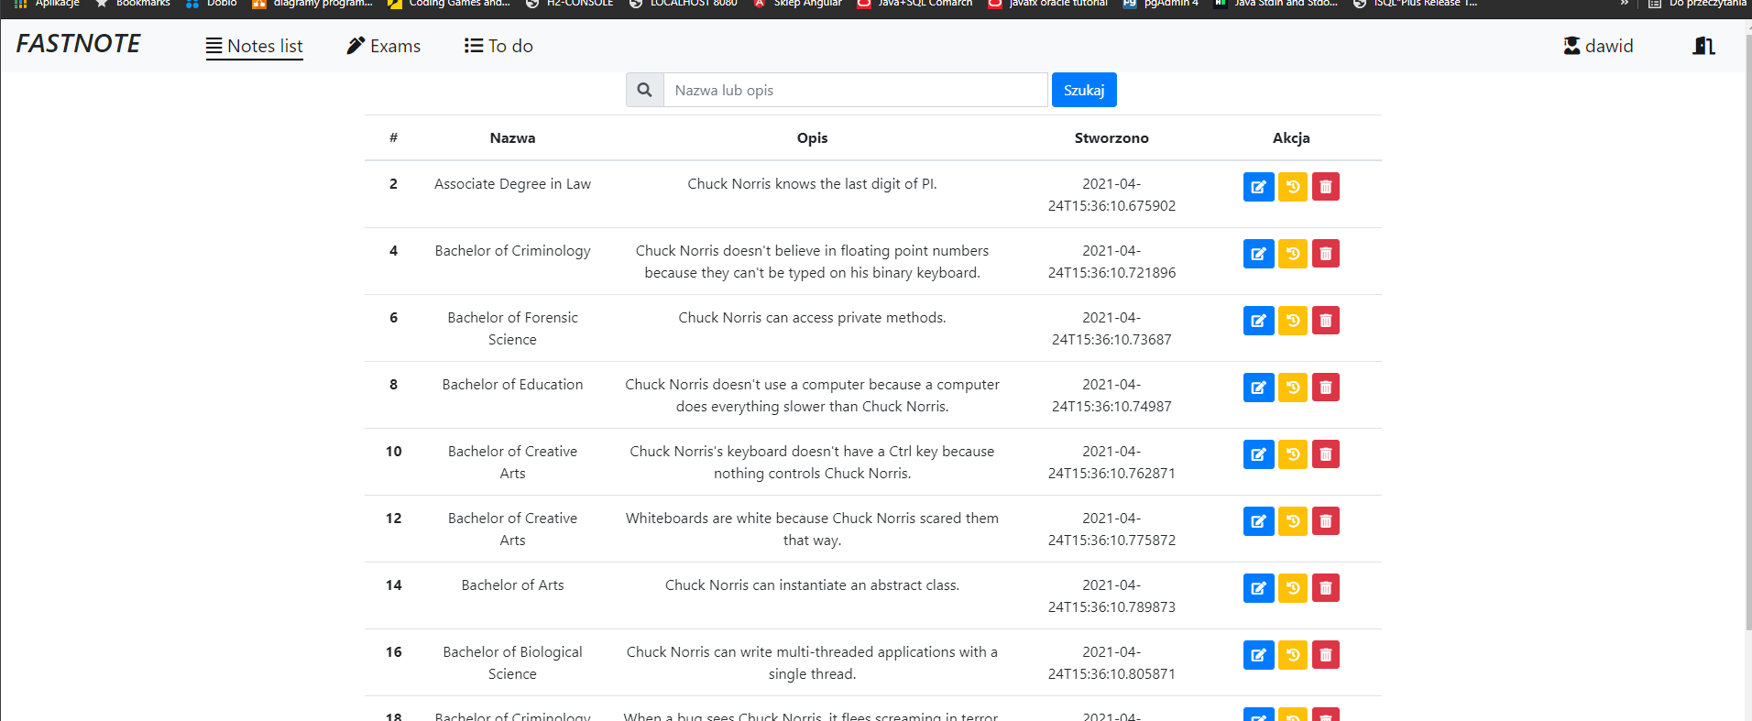This screenshot has height=721, width=1752.
Task: Edit the Bachelor of Forensic Science note
Action: [1258, 321]
